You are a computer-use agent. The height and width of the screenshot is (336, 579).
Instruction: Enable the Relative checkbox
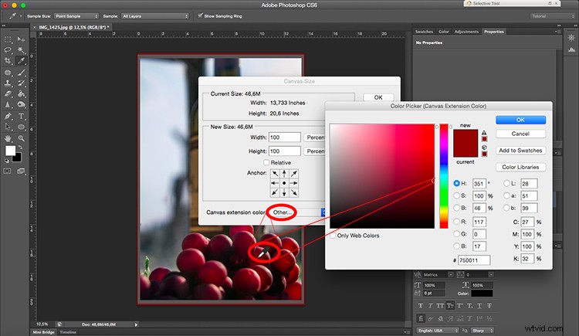[266, 162]
